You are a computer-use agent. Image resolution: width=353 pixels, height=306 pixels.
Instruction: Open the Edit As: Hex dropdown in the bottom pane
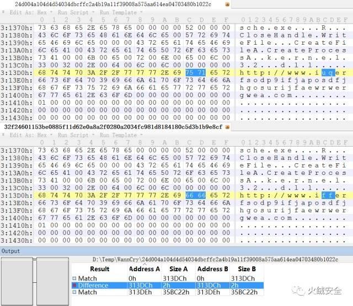pos(31,135)
